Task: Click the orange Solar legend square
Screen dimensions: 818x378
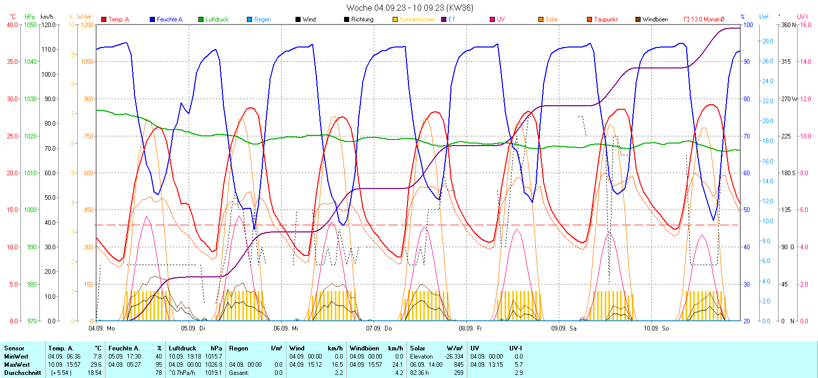Action: (541, 19)
